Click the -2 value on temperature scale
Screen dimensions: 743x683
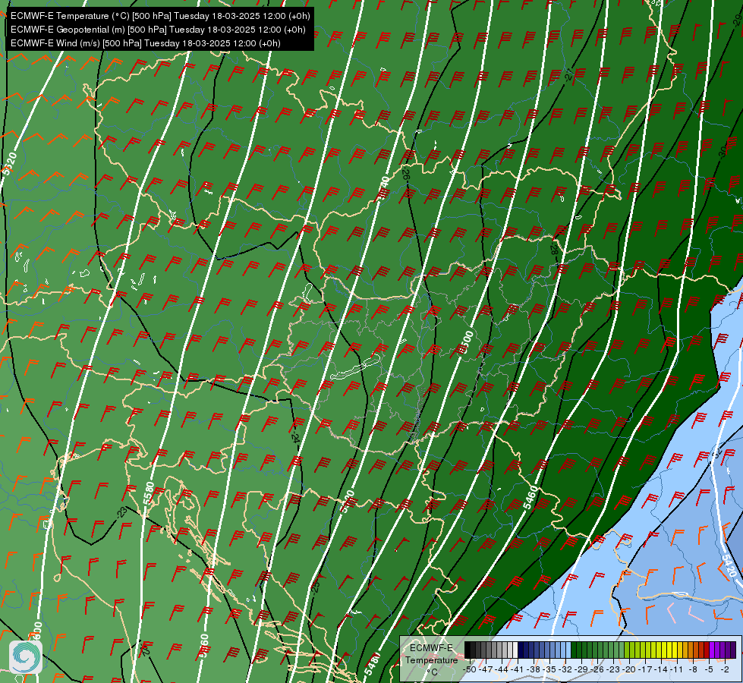[x=725, y=669]
